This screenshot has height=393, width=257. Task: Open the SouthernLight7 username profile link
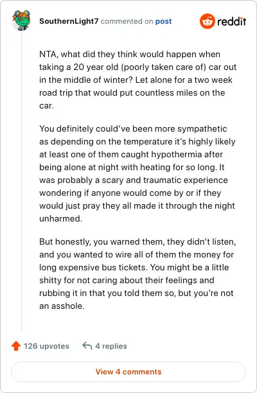coord(69,21)
